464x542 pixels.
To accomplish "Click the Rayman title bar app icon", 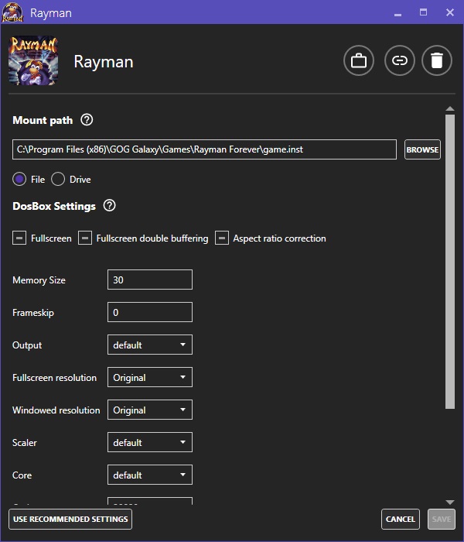I will pos(12,12).
